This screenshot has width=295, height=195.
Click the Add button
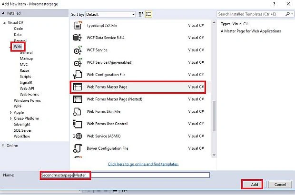[x=255, y=185]
